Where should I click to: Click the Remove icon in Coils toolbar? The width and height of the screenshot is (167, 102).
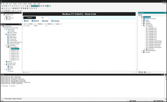(x=32, y=21)
